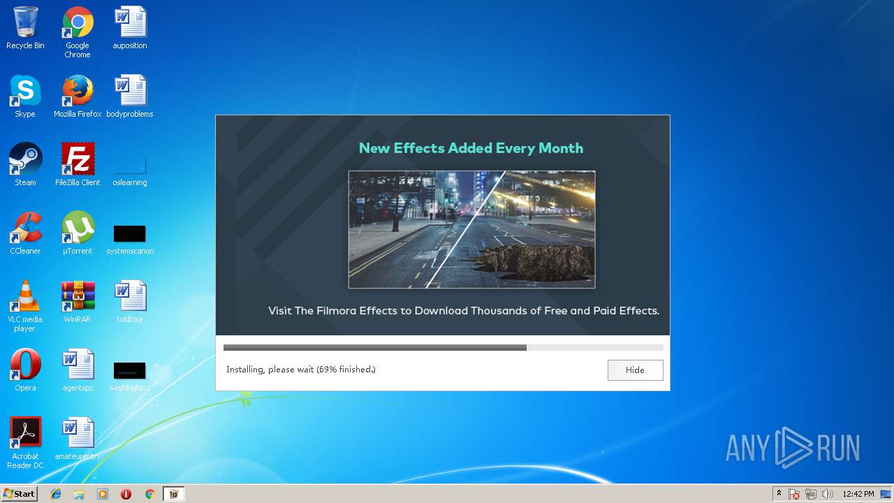Click the 'Visit The Filmora Effects' caption text
Screen dimensions: 894x503
click(464, 311)
